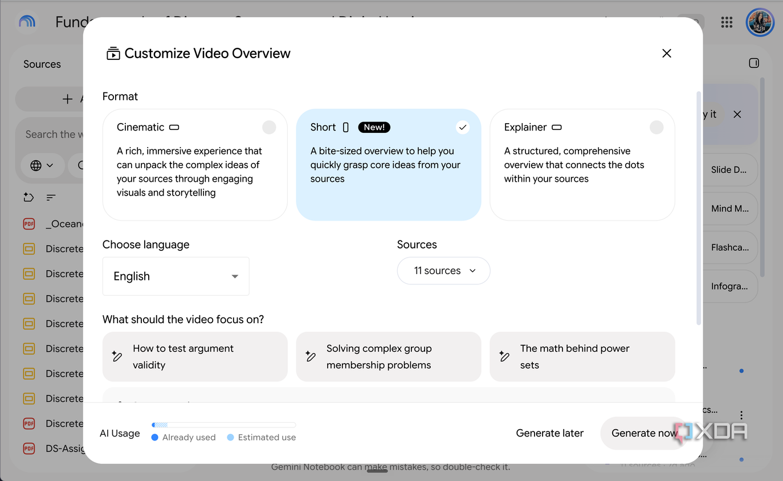Click the profile avatar picture
Screen dimensions: 783x481
[x=760, y=22]
